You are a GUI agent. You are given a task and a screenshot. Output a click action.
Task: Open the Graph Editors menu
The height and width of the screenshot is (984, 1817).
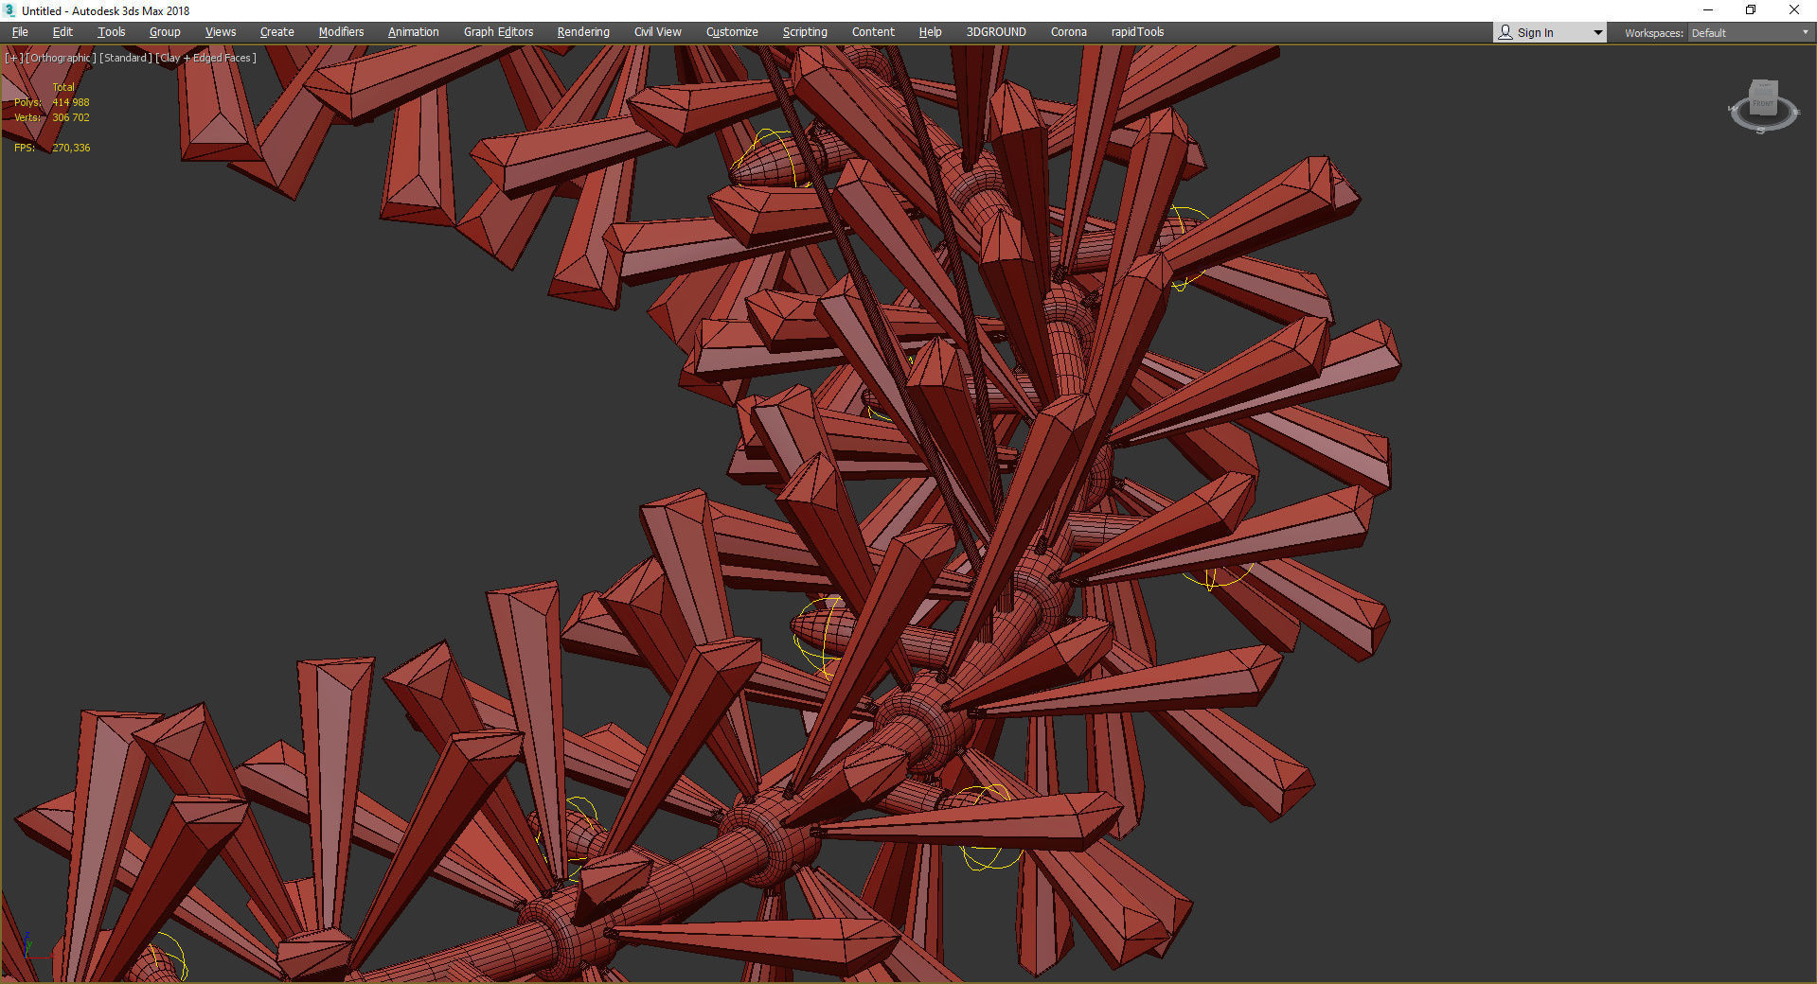(498, 32)
